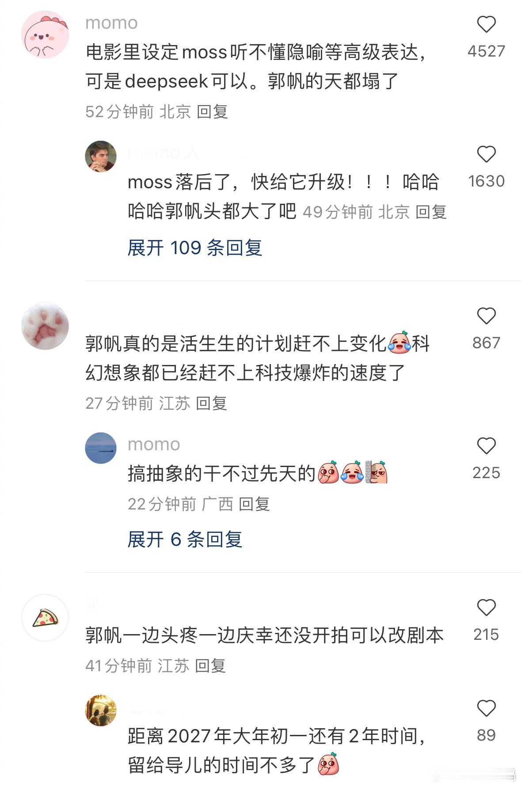Like the reply with 1630 likes
This screenshot has height=787, width=521.
pyautogui.click(x=486, y=154)
